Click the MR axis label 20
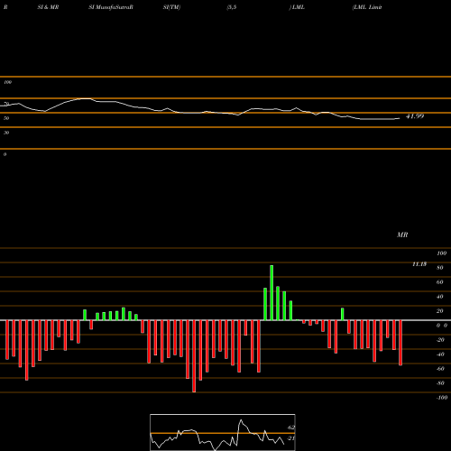The width and height of the screenshot is (451, 451). tap(440, 311)
